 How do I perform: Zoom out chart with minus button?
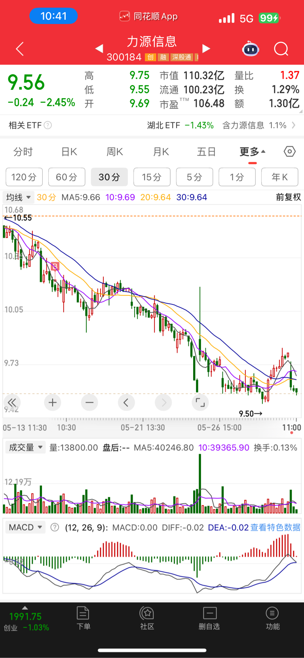pos(89,403)
